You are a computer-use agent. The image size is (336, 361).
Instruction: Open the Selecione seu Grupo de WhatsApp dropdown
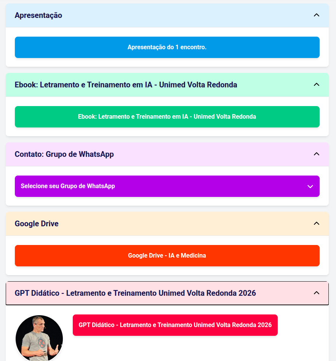(167, 186)
